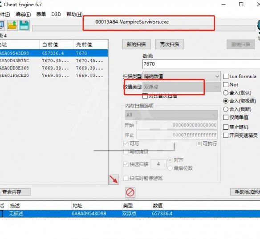260x239 pixels.
Task: Click 当前值 column header
Action: [56, 44]
